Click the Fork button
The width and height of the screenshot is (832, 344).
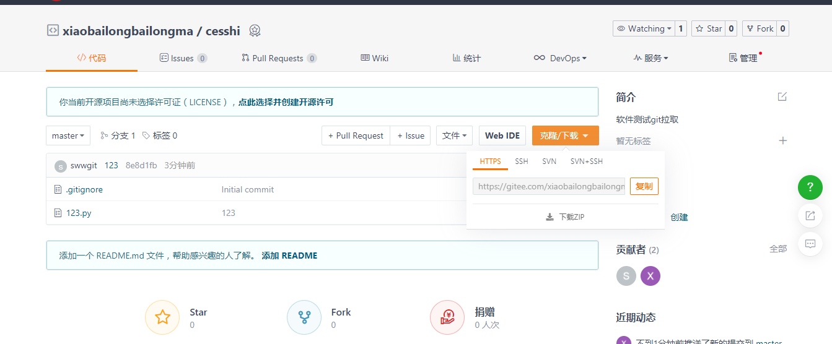coord(760,28)
